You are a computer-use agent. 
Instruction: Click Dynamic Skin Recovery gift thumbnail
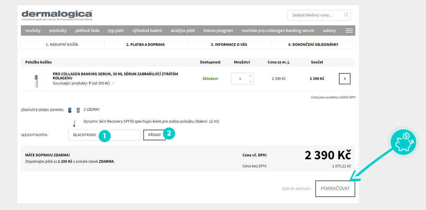click(x=74, y=123)
